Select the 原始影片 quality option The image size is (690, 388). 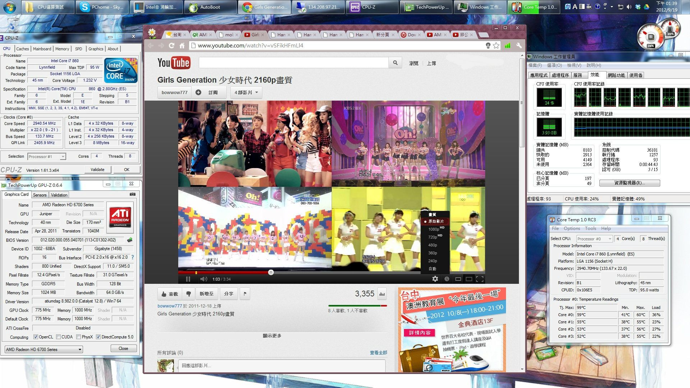(x=435, y=221)
